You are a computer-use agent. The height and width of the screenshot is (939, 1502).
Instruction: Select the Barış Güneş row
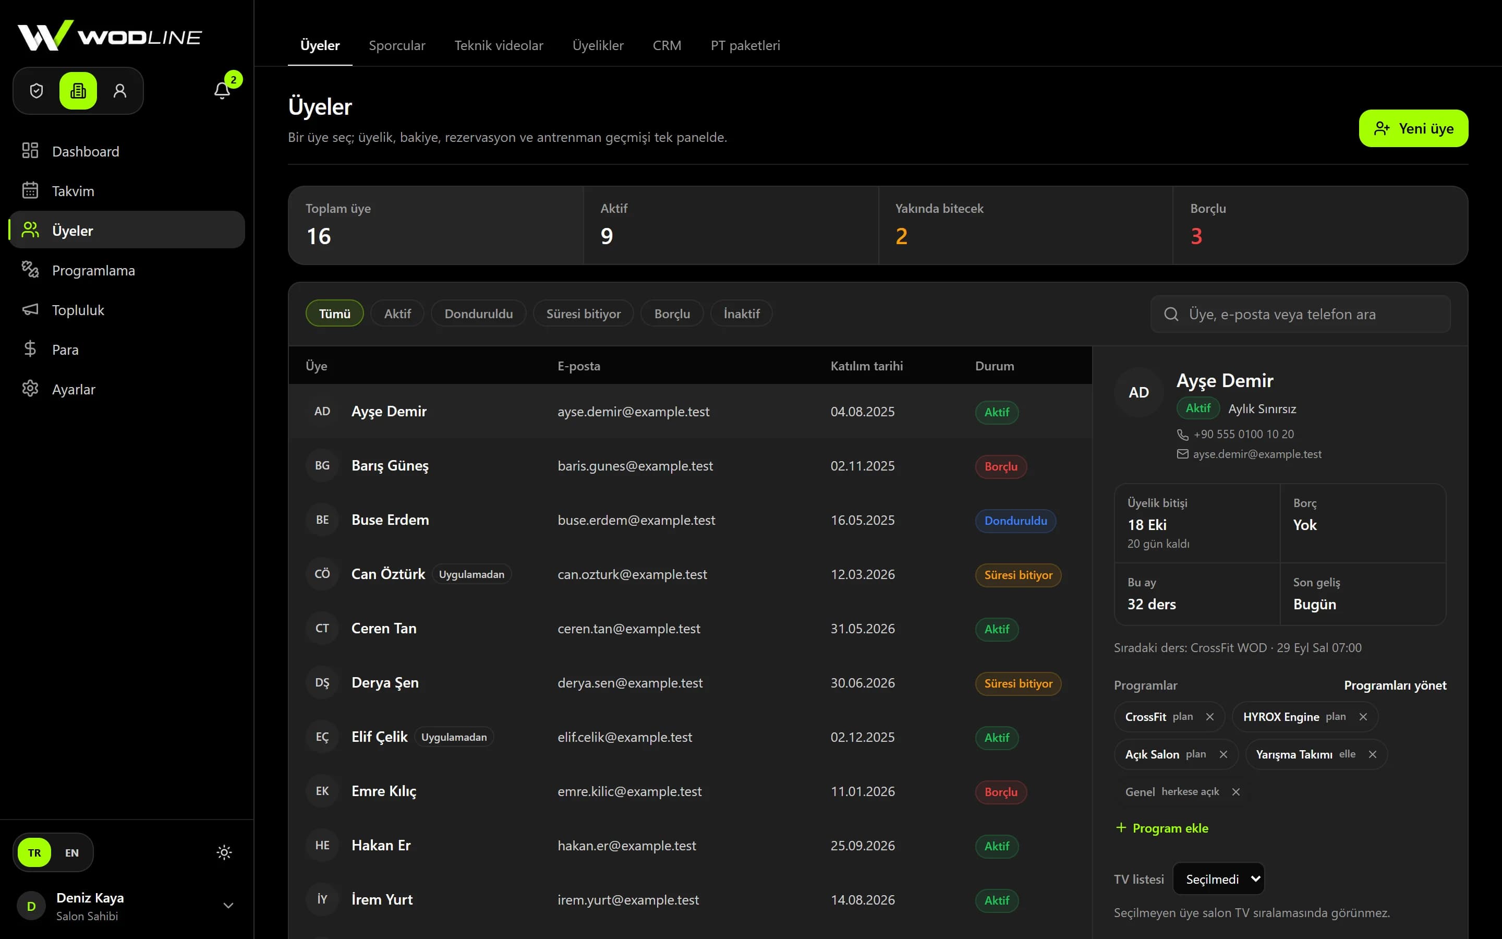[x=690, y=466]
